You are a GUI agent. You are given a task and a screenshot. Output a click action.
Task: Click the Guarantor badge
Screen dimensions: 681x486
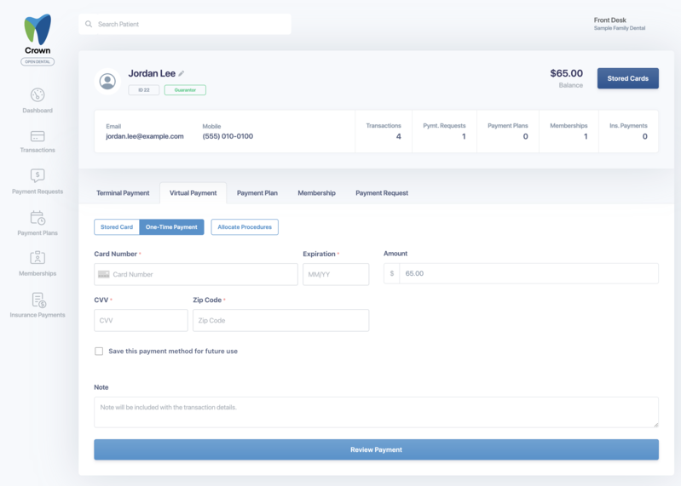point(185,90)
